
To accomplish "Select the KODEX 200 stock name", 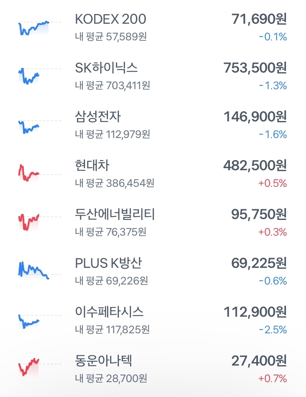I will click(x=110, y=19).
